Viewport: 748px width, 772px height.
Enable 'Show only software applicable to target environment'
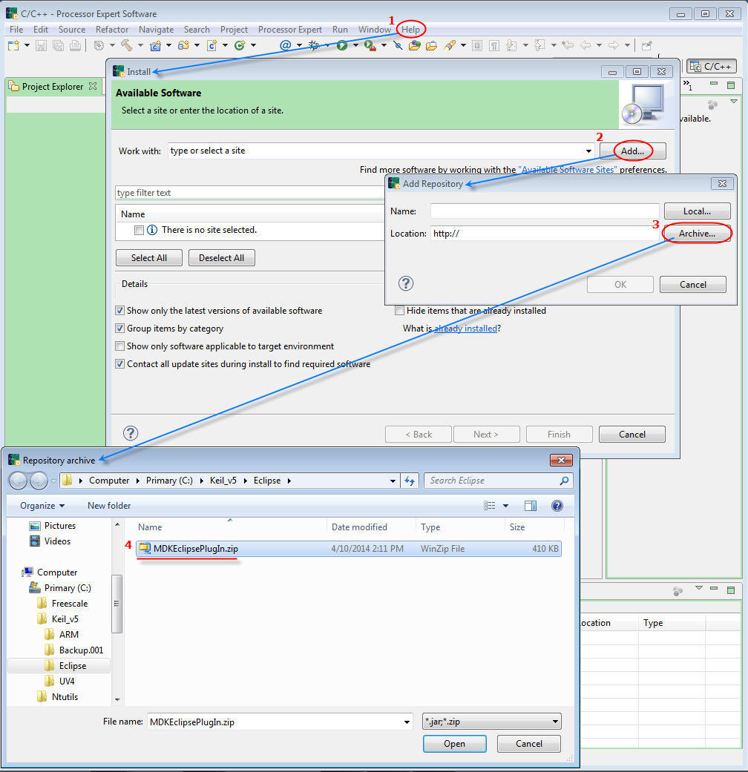[x=119, y=346]
